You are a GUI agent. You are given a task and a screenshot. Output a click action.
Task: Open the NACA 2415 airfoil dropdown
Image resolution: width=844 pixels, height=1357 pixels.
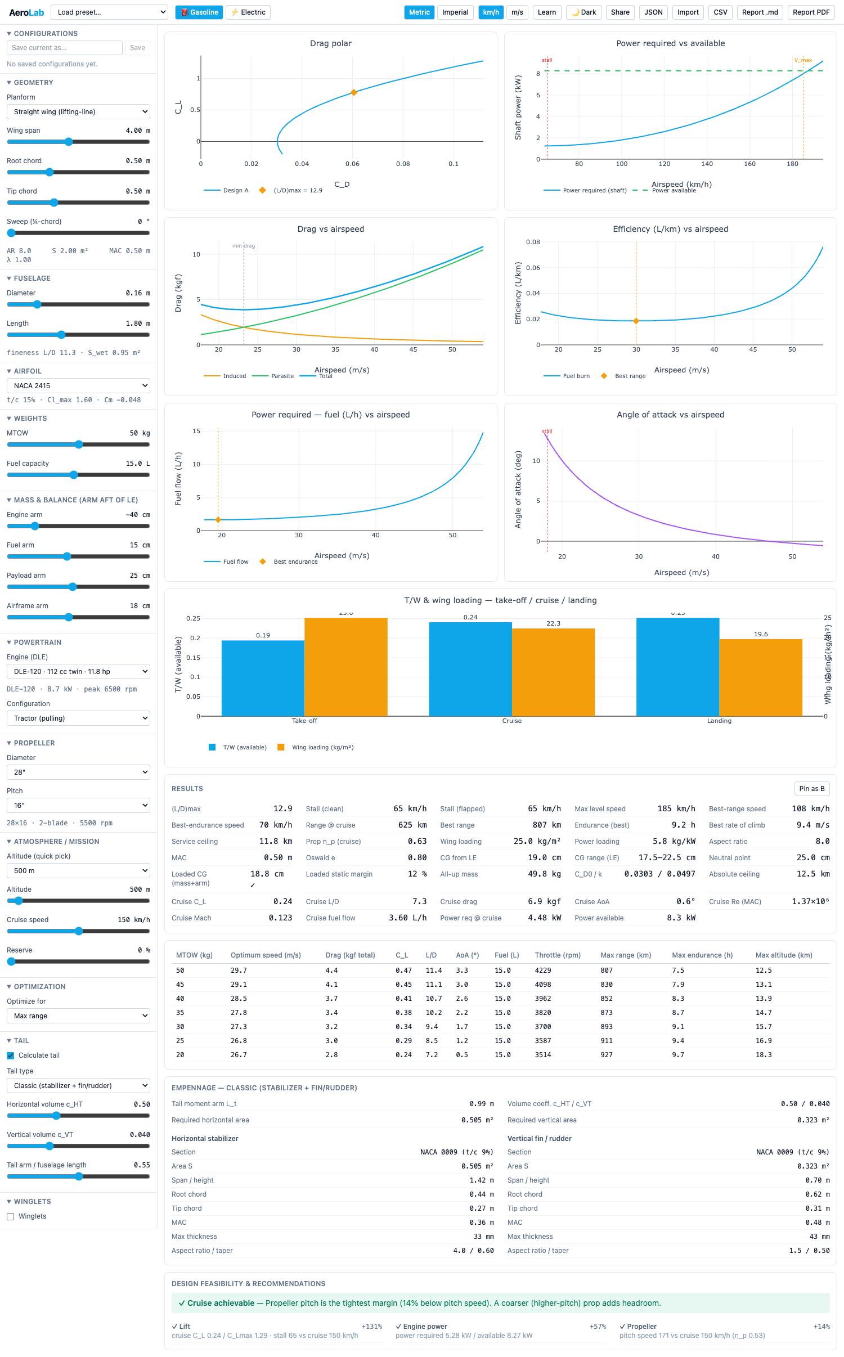pyautogui.click(x=78, y=385)
